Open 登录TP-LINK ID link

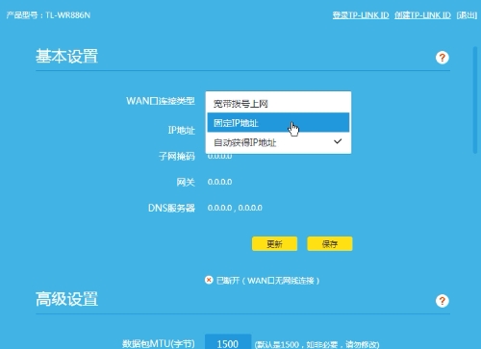[x=361, y=15]
